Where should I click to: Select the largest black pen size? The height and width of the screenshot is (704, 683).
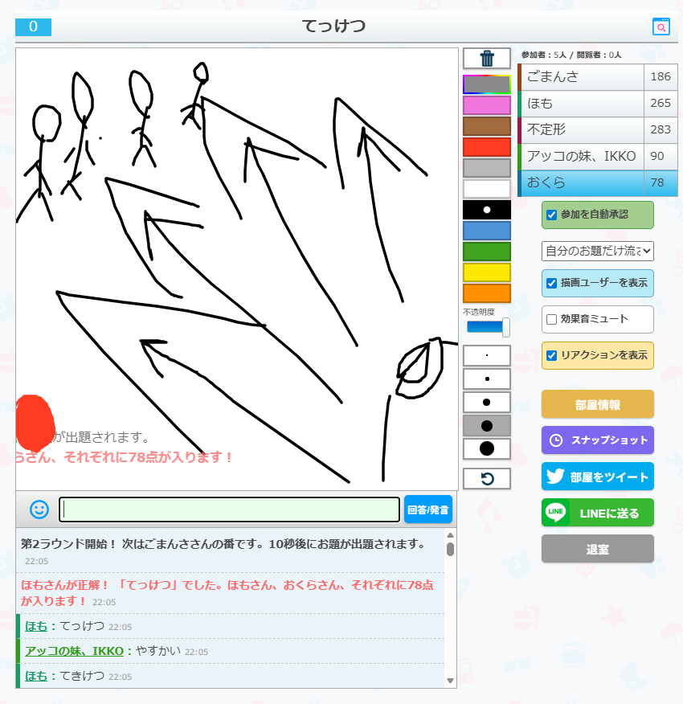pos(486,448)
